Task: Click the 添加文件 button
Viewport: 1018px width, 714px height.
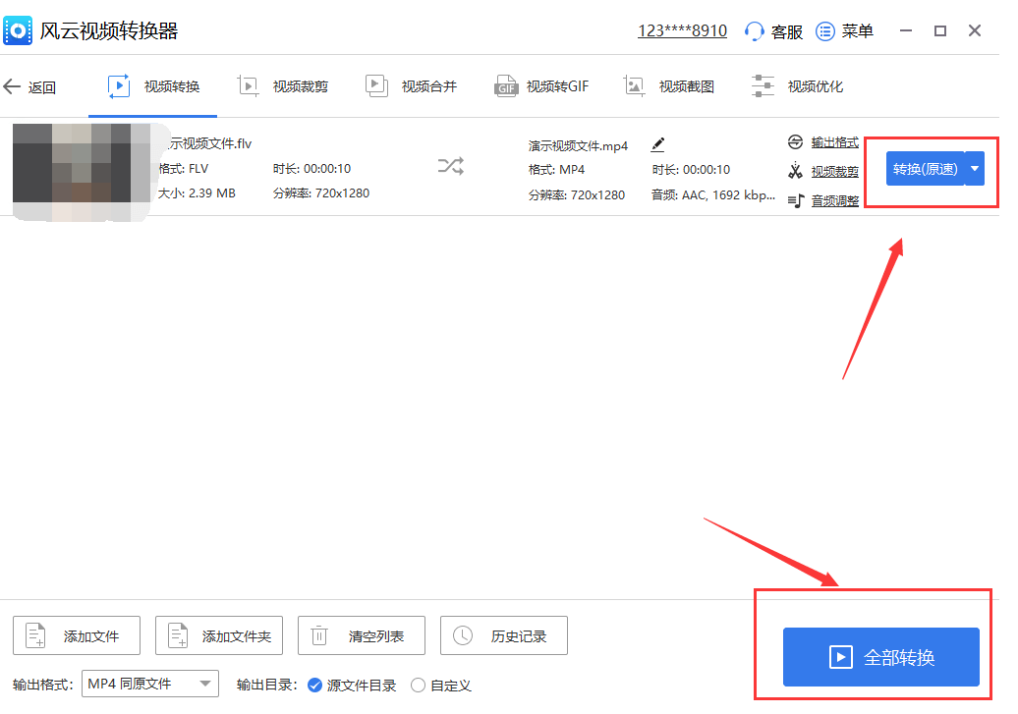Action: [x=77, y=636]
